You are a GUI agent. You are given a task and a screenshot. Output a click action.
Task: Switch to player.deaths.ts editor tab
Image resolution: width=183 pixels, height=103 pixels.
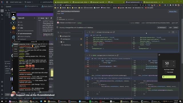47,6
